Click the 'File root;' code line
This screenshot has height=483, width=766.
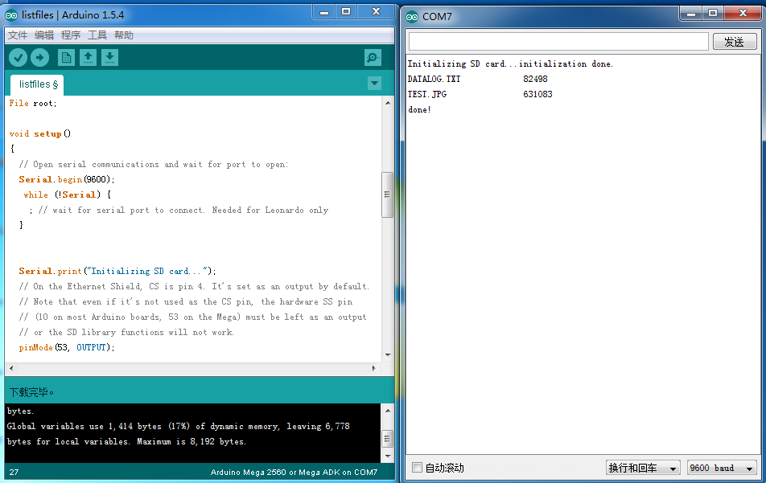[33, 103]
